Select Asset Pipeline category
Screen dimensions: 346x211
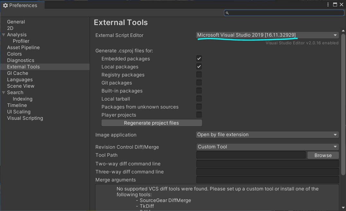tap(23, 48)
